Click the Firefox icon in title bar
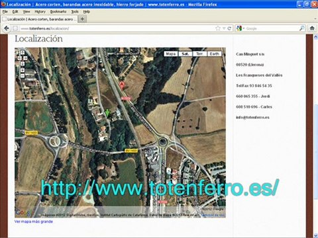 click(x=3, y=4)
